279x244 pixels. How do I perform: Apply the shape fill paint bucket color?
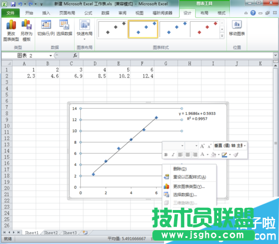tap(214, 154)
